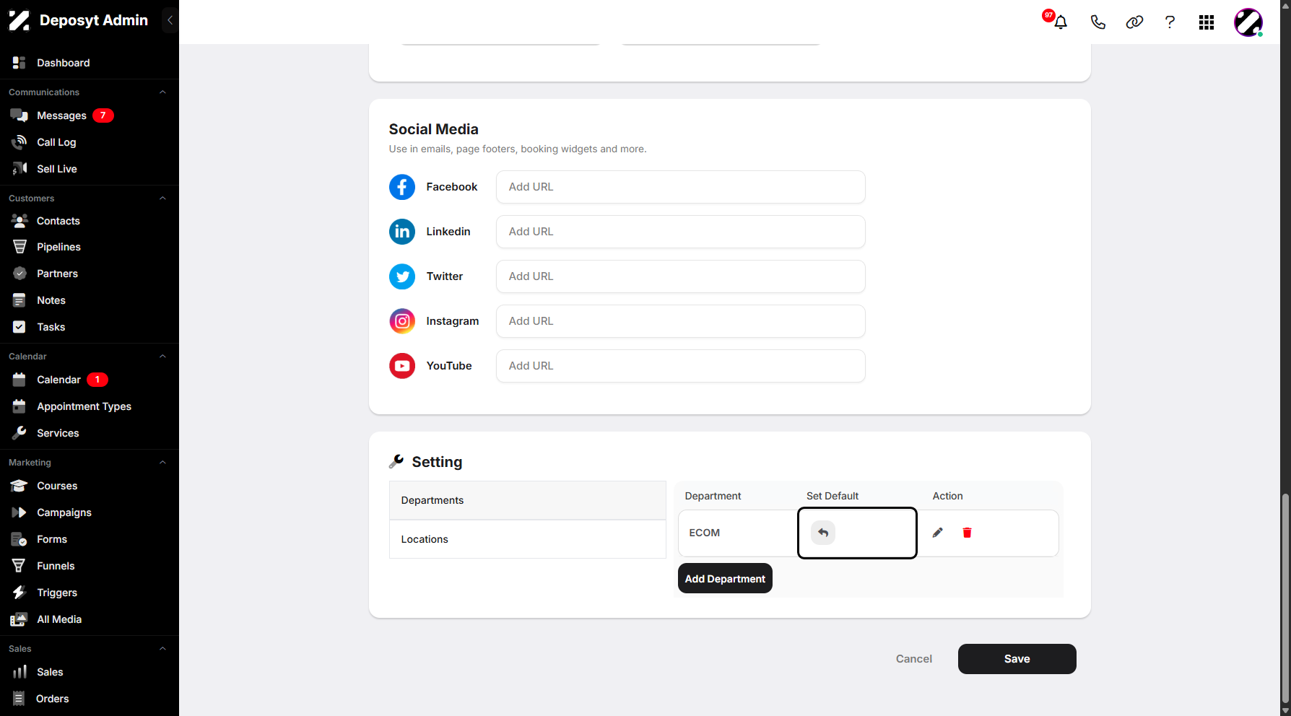The height and width of the screenshot is (716, 1291).
Task: Delete the ECOM department
Action: tap(967, 533)
